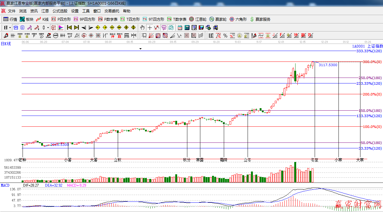Open the 行情 market quotes view

10,19
